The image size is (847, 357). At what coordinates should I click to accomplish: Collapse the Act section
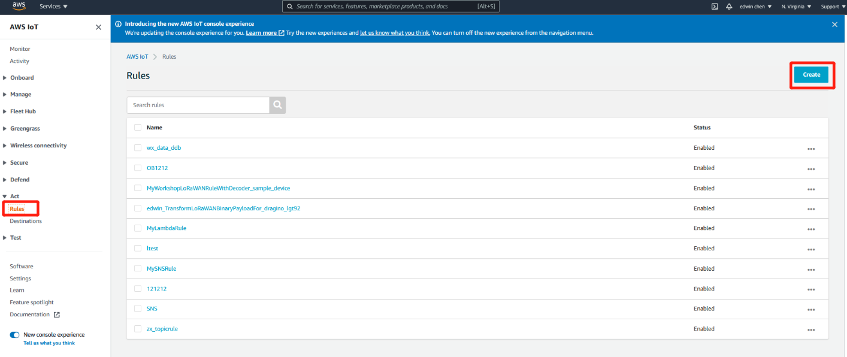[x=11, y=196]
